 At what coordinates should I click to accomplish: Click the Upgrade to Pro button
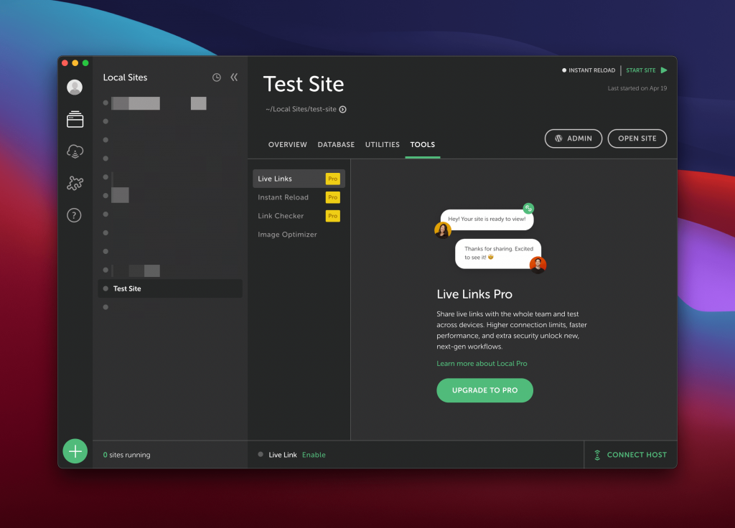[484, 390]
